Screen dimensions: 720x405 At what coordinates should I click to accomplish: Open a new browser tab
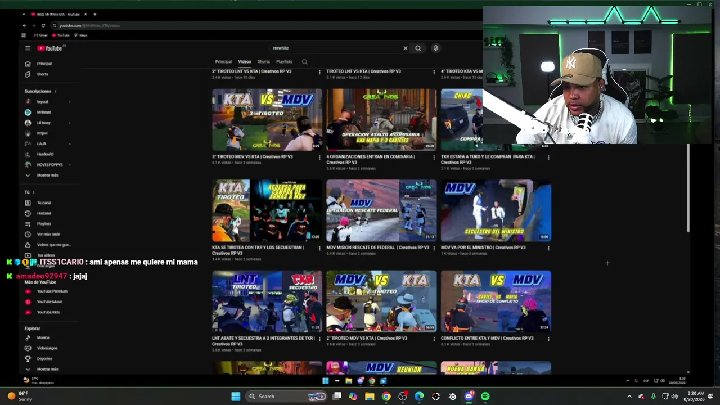[94, 14]
